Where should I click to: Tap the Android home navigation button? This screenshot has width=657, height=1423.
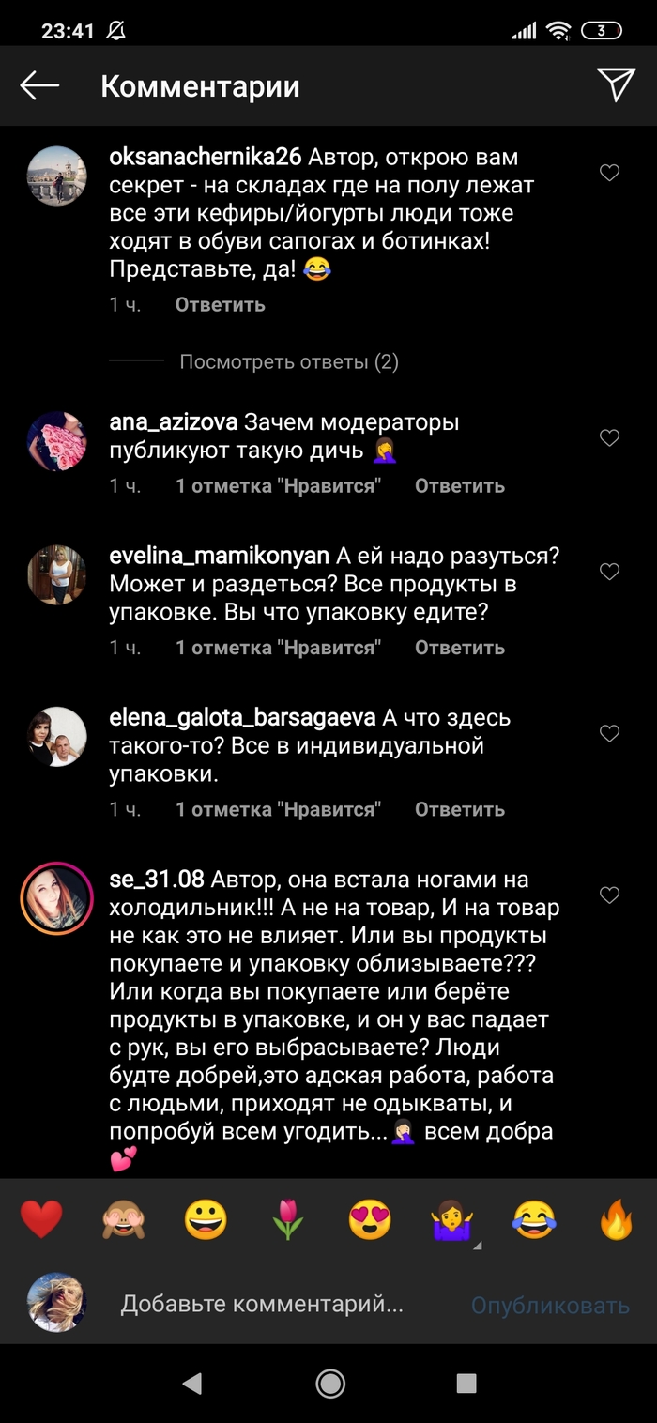[329, 1382]
